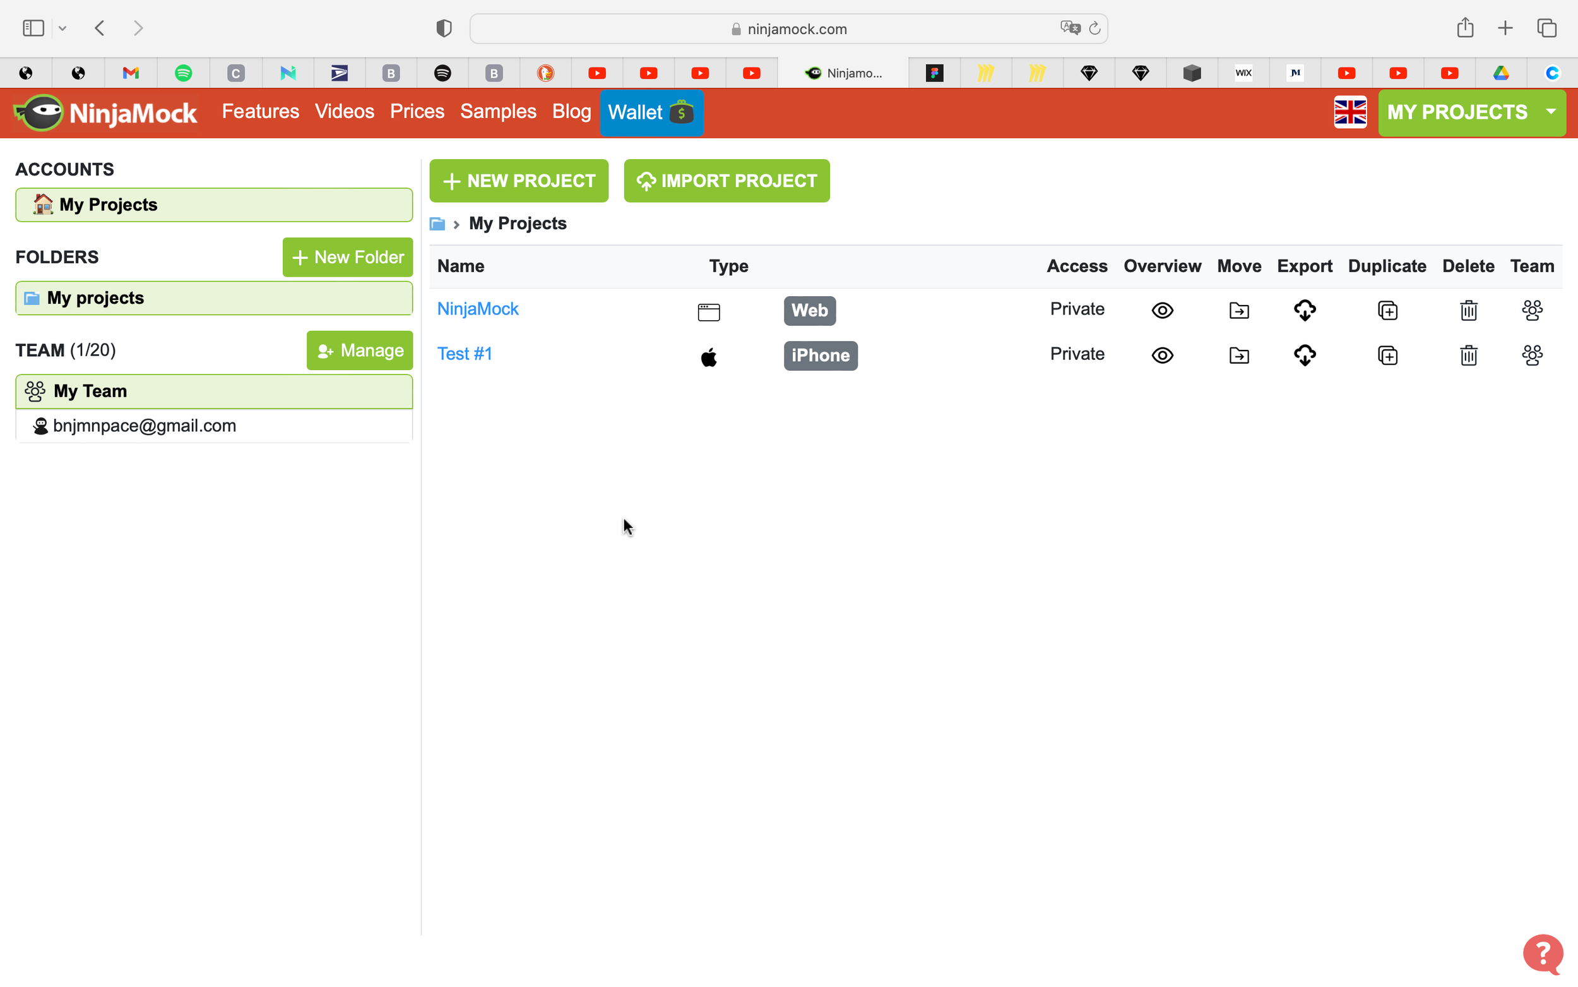Open the Prices menu item
The height and width of the screenshot is (987, 1578).
tap(417, 112)
